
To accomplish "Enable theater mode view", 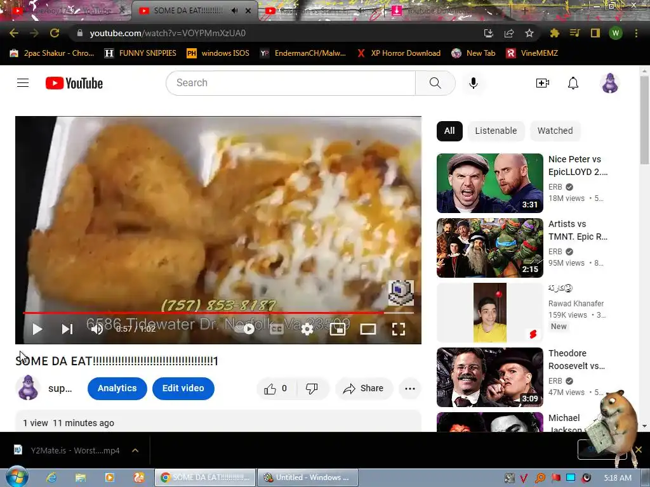I will click(368, 329).
